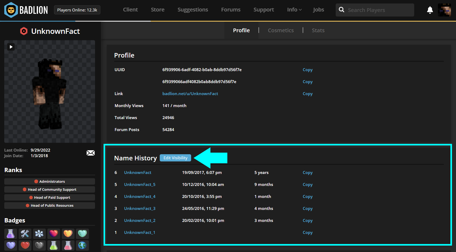Click the Search Players field
456x252 pixels.
(375, 10)
